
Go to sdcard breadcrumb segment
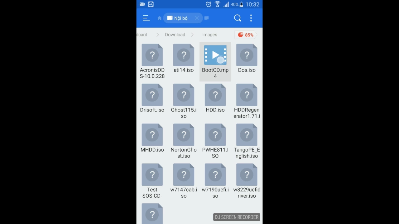point(142,35)
